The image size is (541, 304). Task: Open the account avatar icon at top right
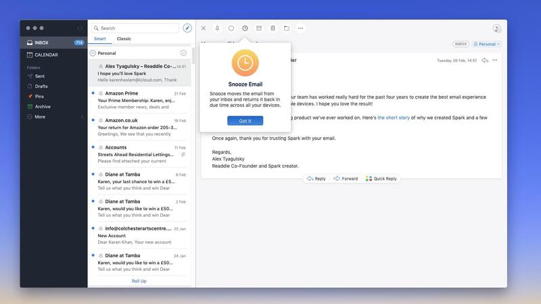click(x=497, y=28)
